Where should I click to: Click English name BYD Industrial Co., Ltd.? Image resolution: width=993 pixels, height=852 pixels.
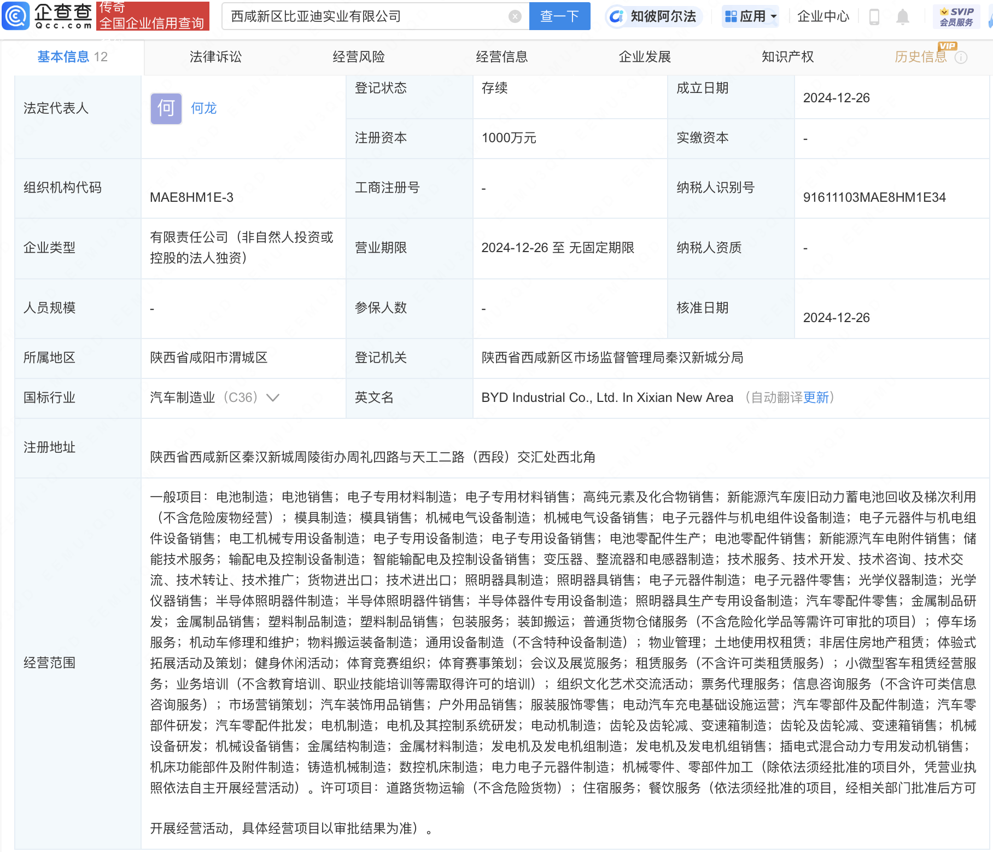pyautogui.click(x=607, y=398)
